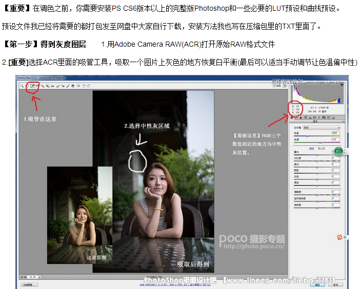Toggle the preview checkbox above histogram

(274, 86)
